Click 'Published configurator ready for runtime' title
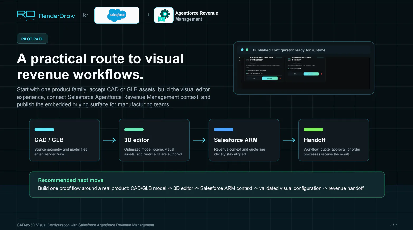413x230 pixels. pyautogui.click(x=289, y=50)
